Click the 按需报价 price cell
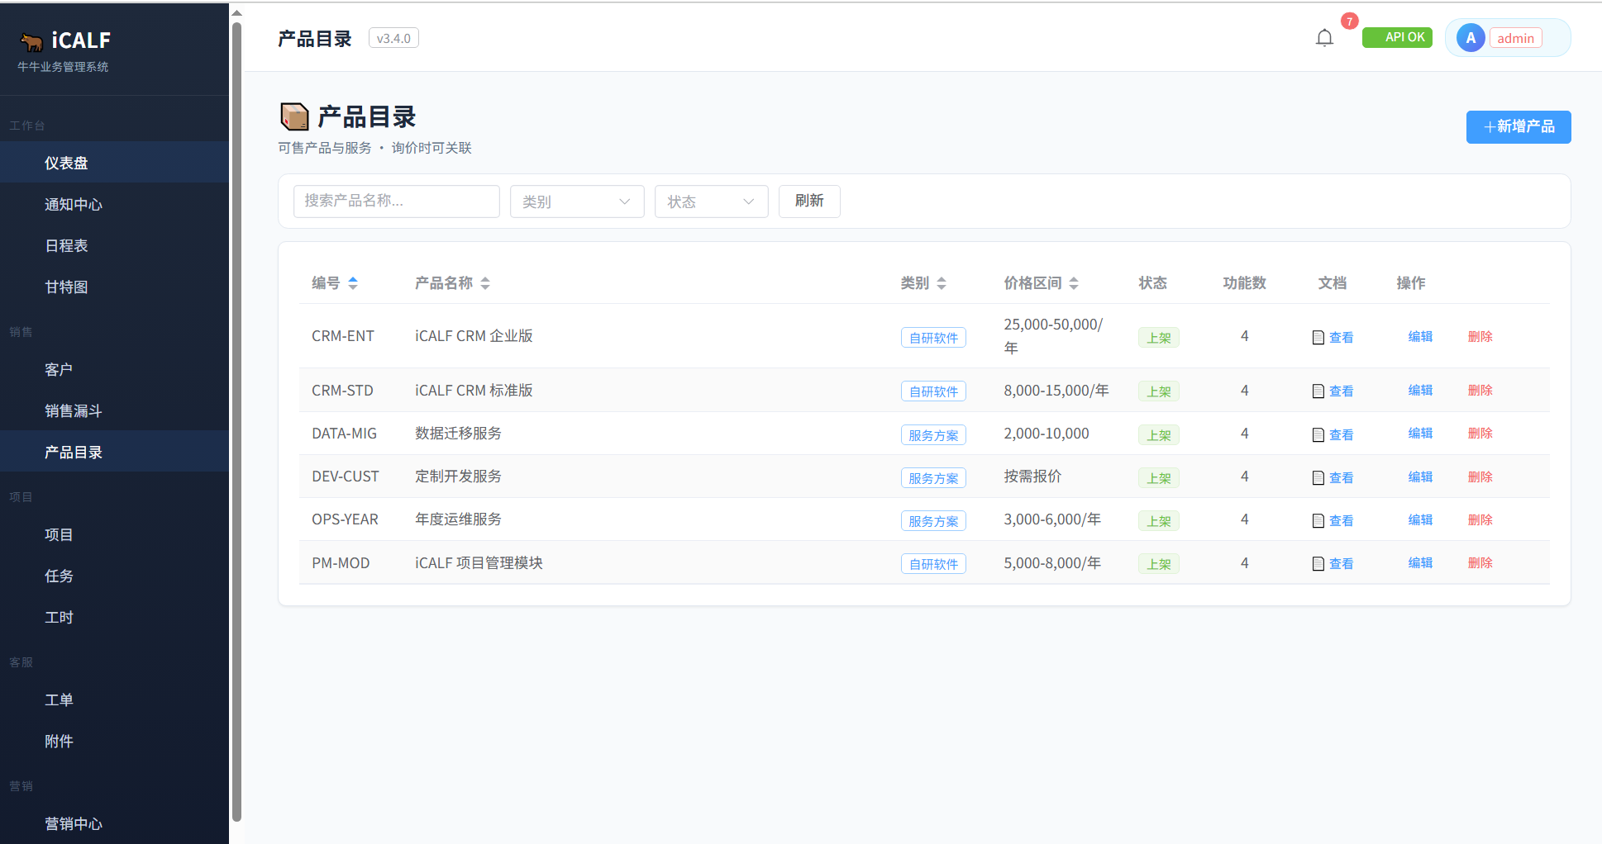The width and height of the screenshot is (1602, 844). (x=1032, y=477)
